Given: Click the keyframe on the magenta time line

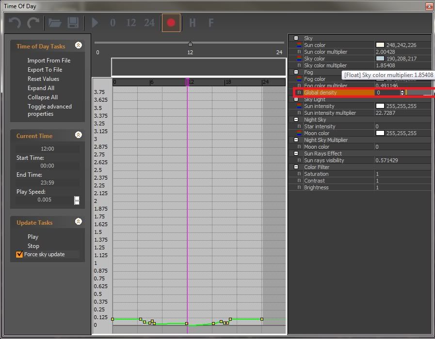Looking at the screenshot, I should (x=186, y=324).
